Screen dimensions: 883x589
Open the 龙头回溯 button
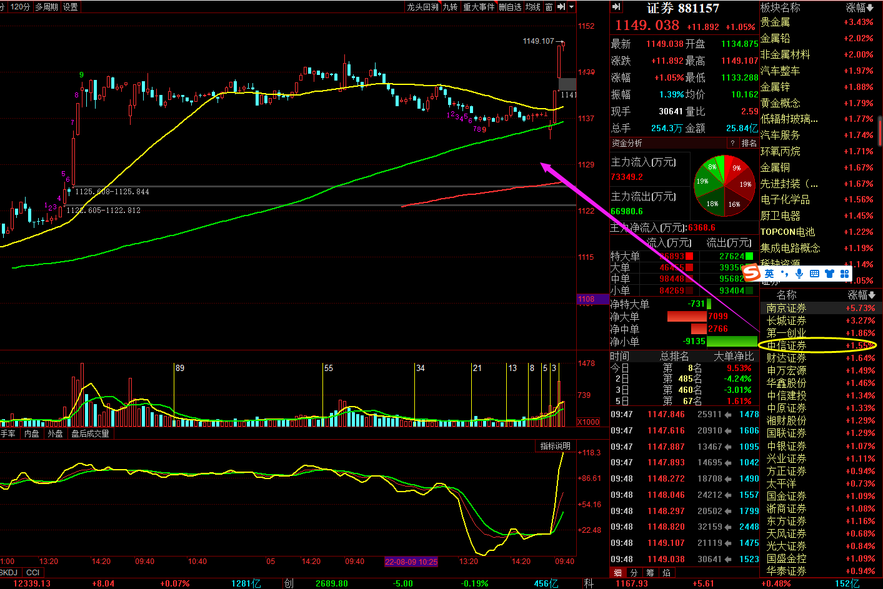coord(422,7)
